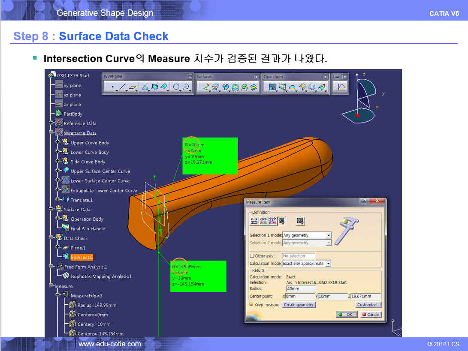Click the Law toolbar curve icon
The height and width of the screenshot is (351, 468).
coord(342,87)
